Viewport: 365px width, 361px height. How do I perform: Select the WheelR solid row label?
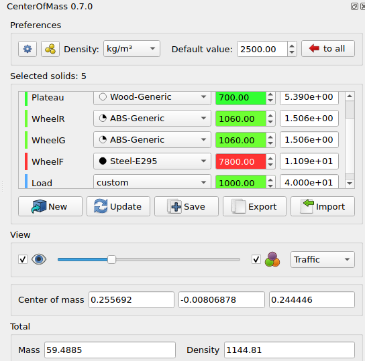click(48, 119)
